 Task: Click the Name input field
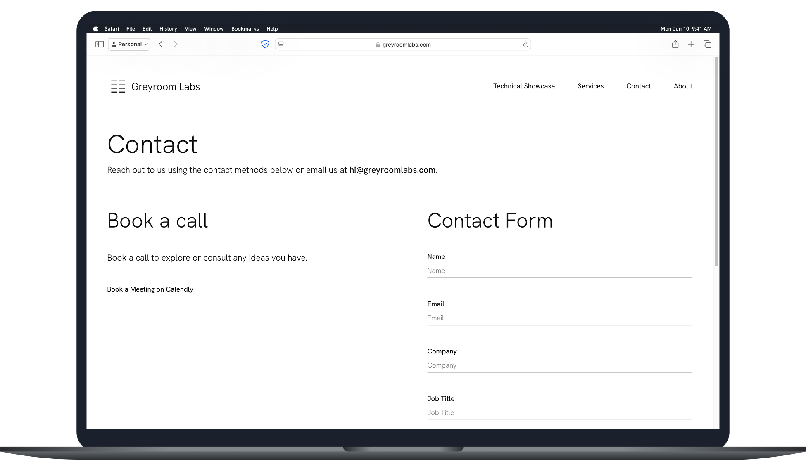[559, 271]
